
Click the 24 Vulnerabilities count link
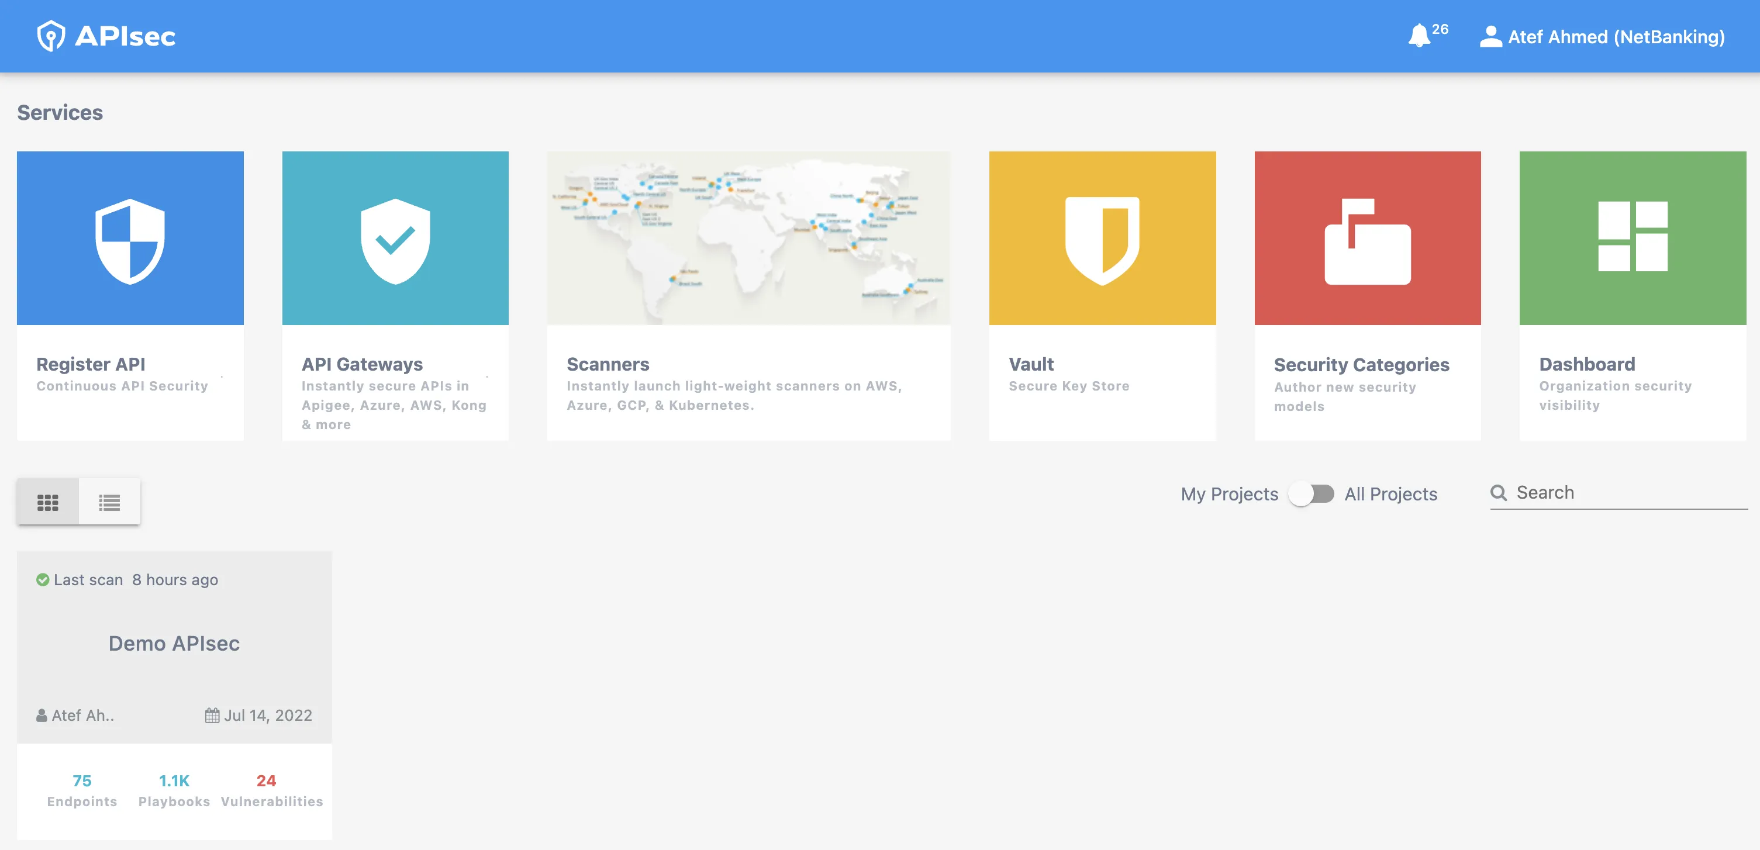271,789
